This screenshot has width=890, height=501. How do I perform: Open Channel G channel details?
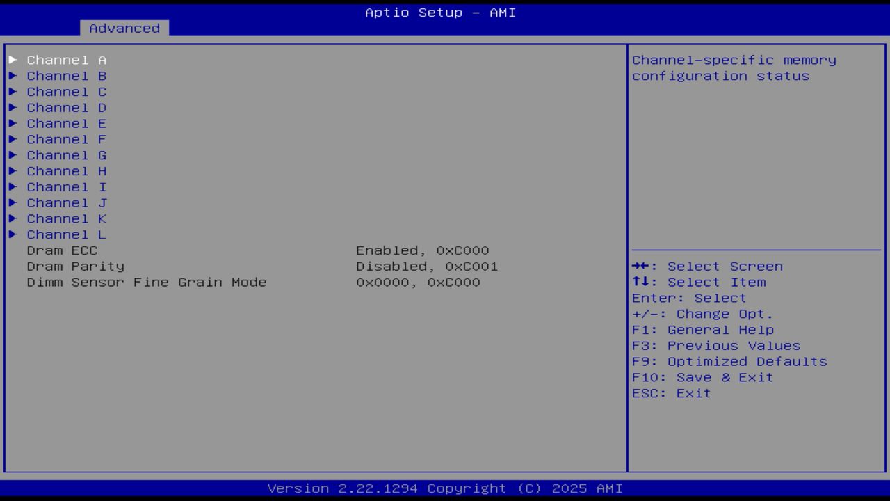pyautogui.click(x=66, y=155)
